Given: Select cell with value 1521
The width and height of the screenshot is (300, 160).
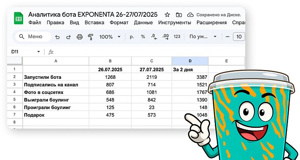Looking at the screenshot, I should point(190,85).
